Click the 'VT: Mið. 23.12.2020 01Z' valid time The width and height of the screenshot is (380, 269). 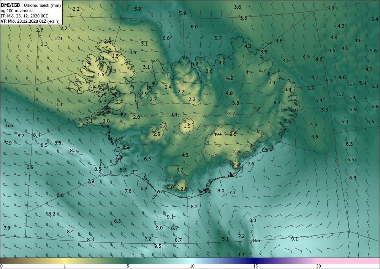pos(24,21)
